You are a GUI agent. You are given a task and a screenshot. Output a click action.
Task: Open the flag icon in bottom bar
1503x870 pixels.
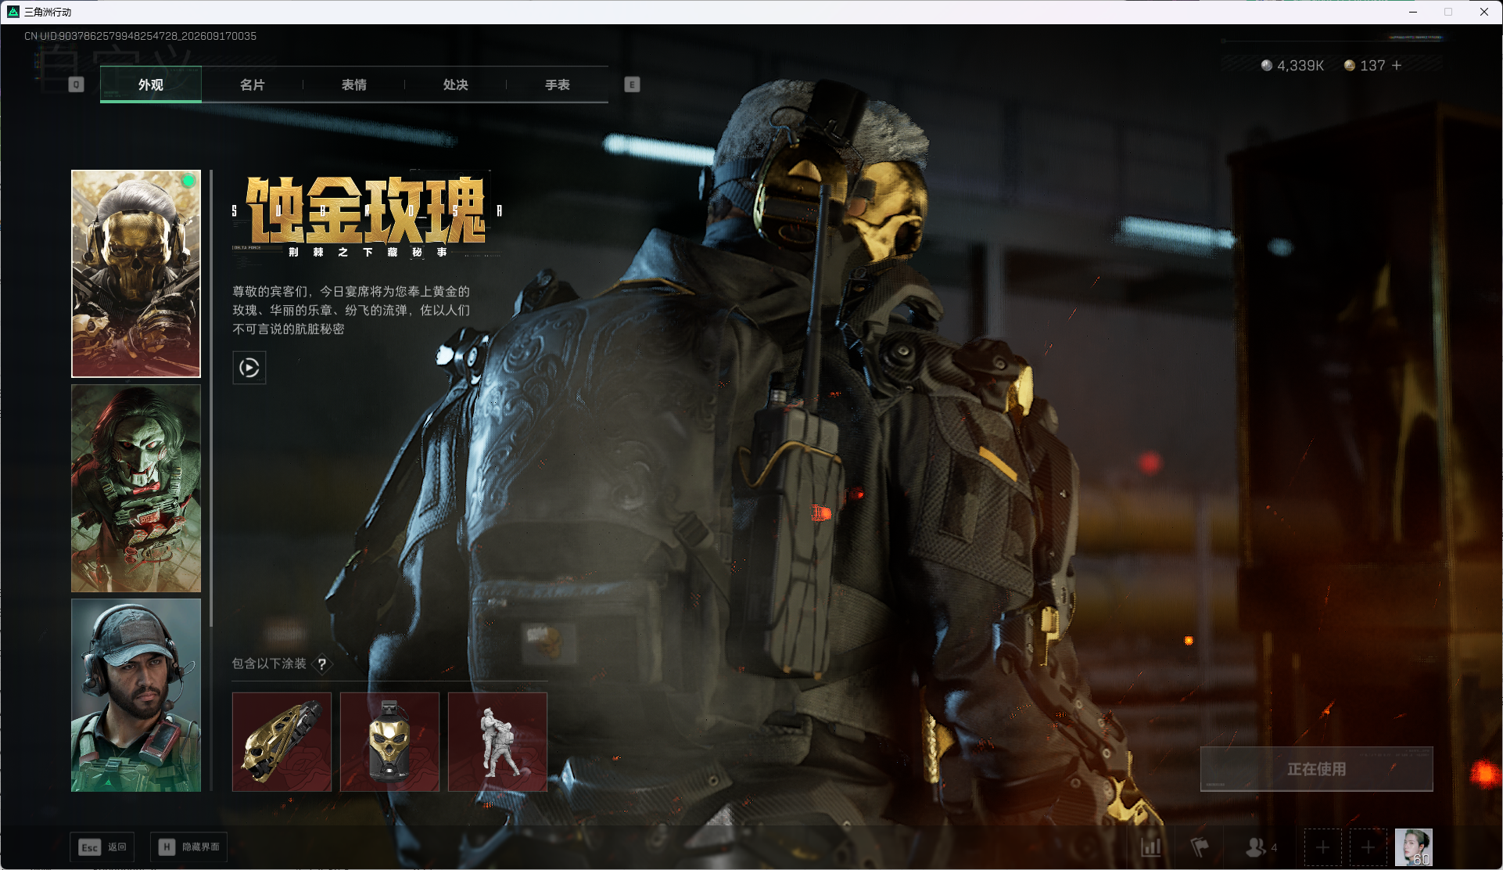(1200, 847)
